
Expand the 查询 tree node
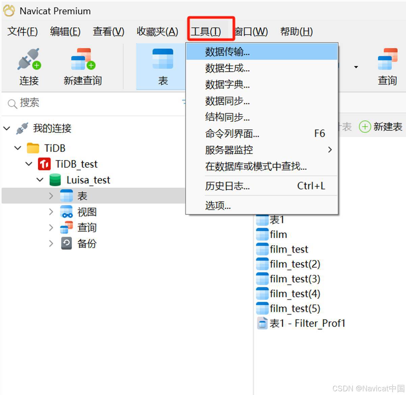pos(51,228)
